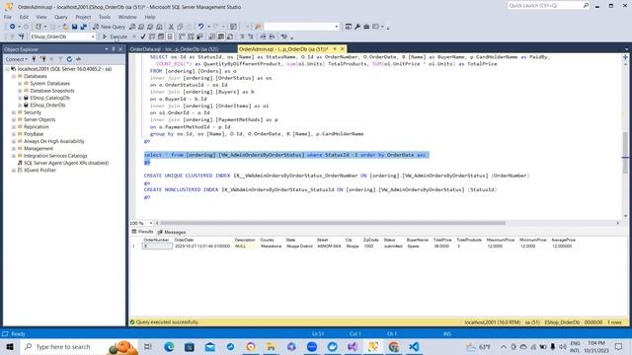Screen dimensions: 632x355
Task: Select the OrderNumber cell in results row
Action: pyautogui.click(x=157, y=246)
